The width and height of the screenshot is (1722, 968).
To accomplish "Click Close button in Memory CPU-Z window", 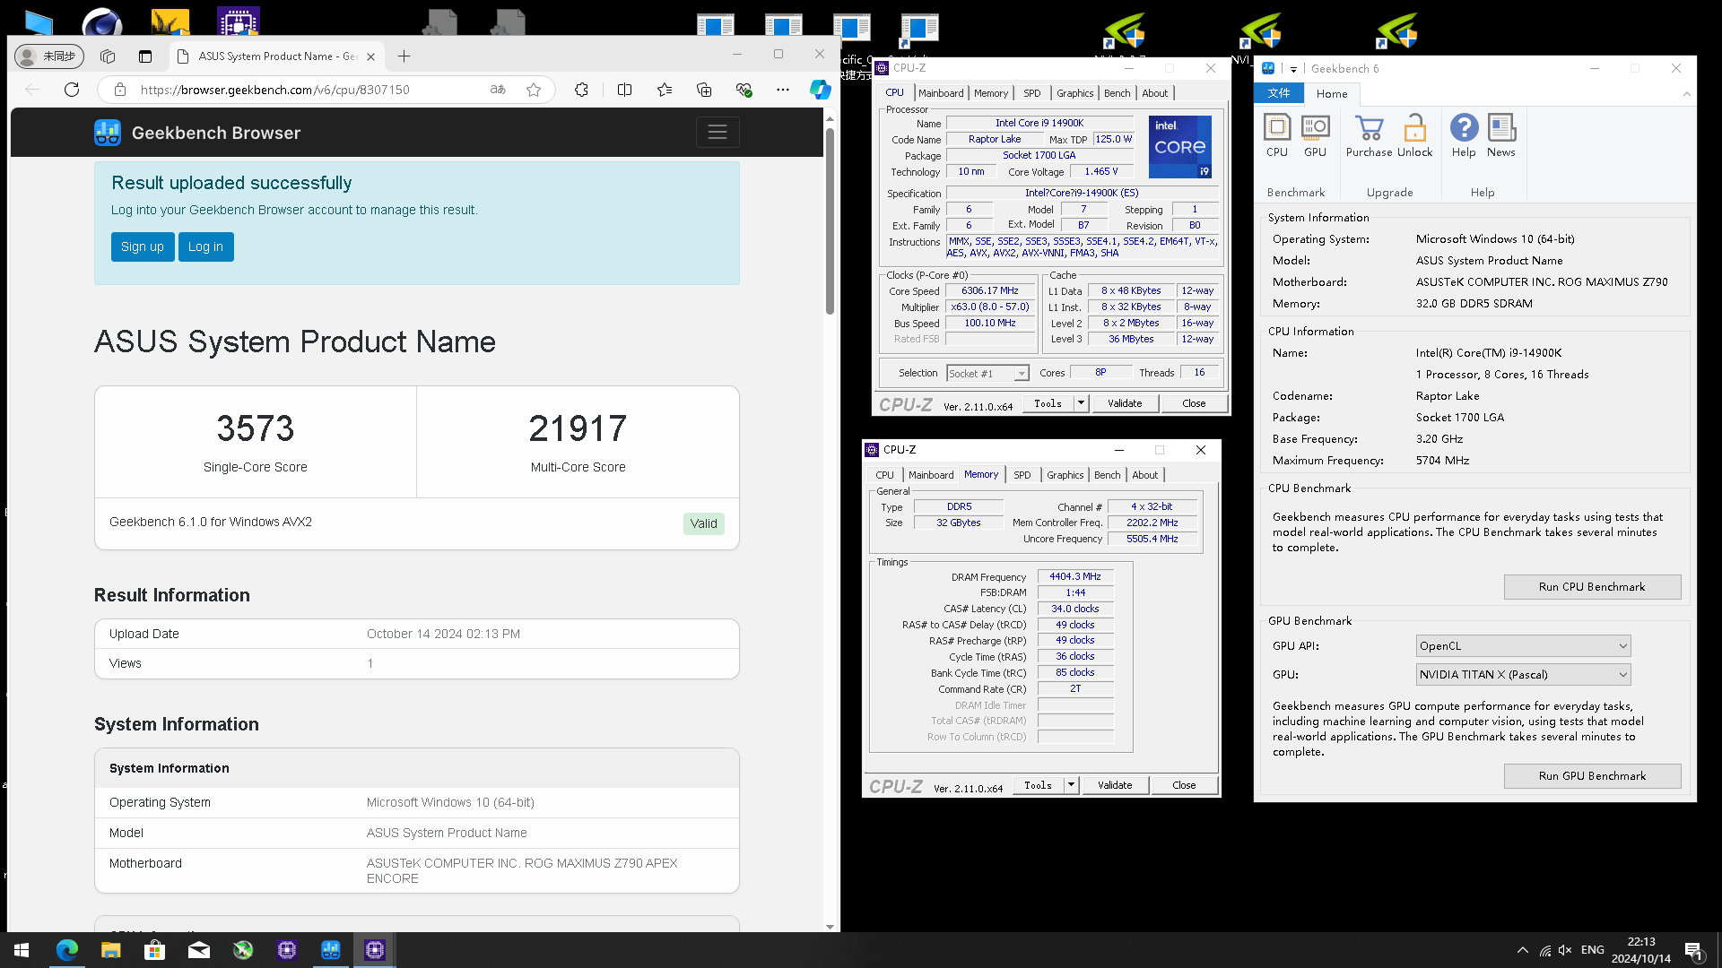I will (x=1184, y=785).
